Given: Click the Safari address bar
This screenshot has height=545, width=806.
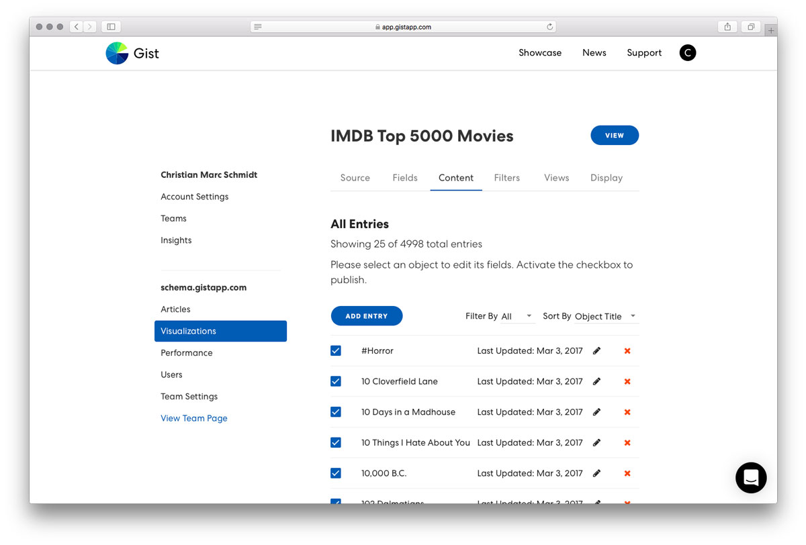Looking at the screenshot, I should 403,27.
